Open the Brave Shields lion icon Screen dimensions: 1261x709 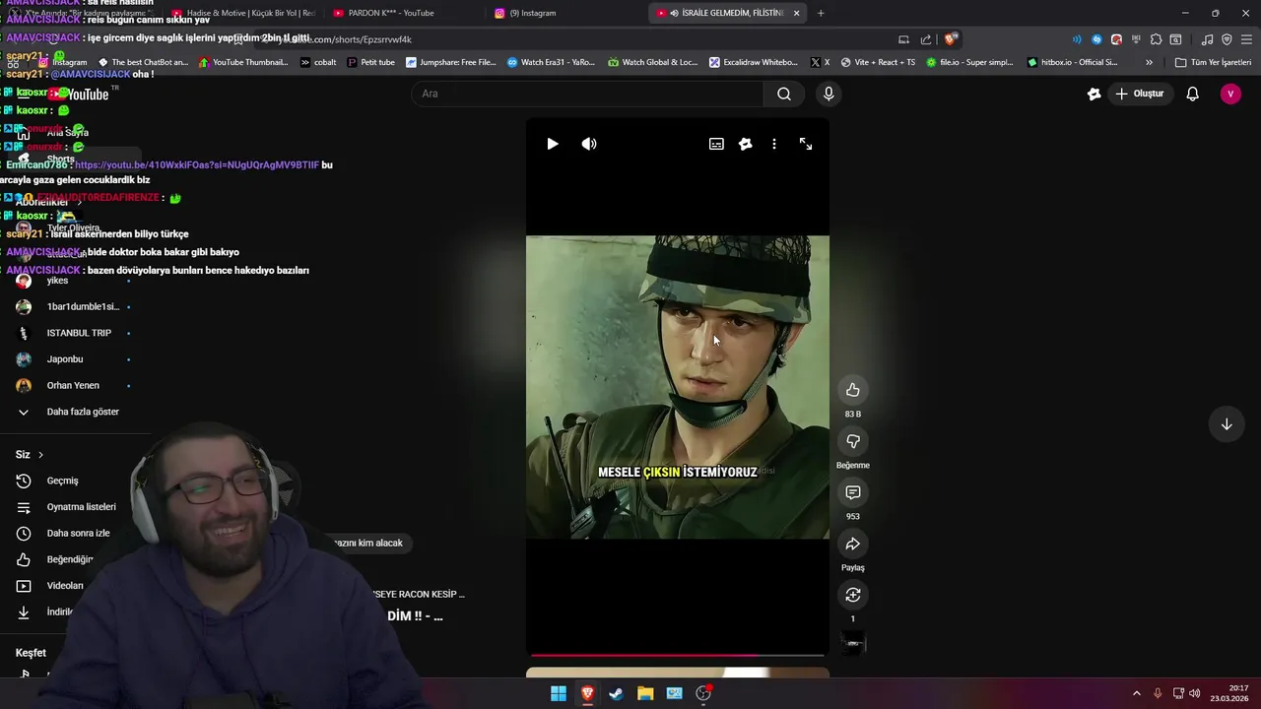tap(950, 39)
